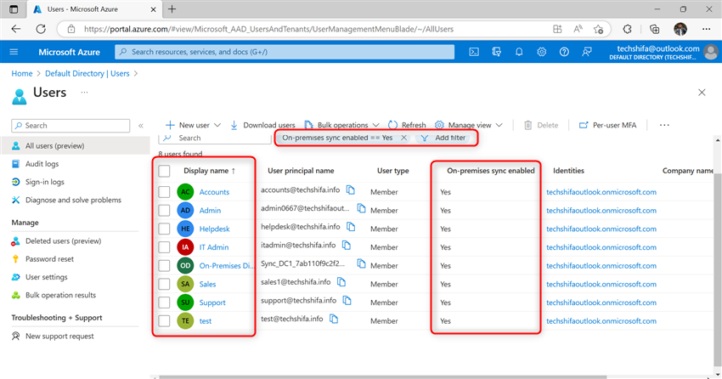The height and width of the screenshot is (379, 722).
Task: Open the browser profile avatar
Action: (x=680, y=29)
